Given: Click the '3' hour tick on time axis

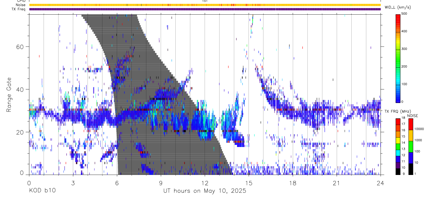Looking at the screenshot, I should (73, 182).
